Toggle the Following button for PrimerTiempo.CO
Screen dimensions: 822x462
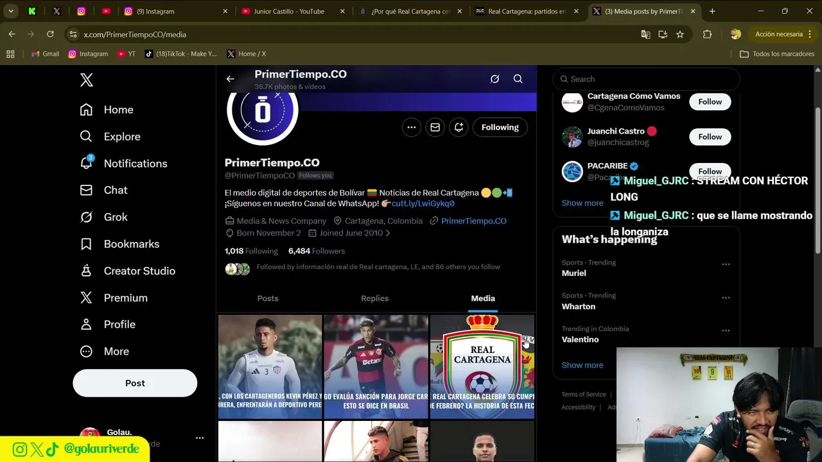[500, 127]
